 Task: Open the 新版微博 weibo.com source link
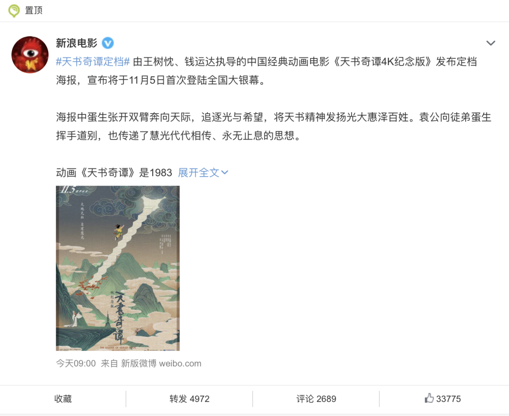[x=161, y=363]
